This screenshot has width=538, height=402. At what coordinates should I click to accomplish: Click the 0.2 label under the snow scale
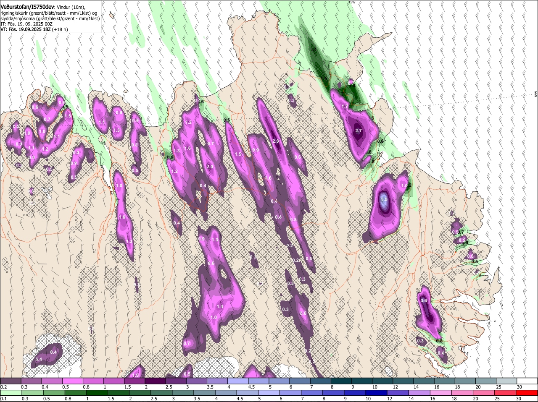tap(4, 387)
